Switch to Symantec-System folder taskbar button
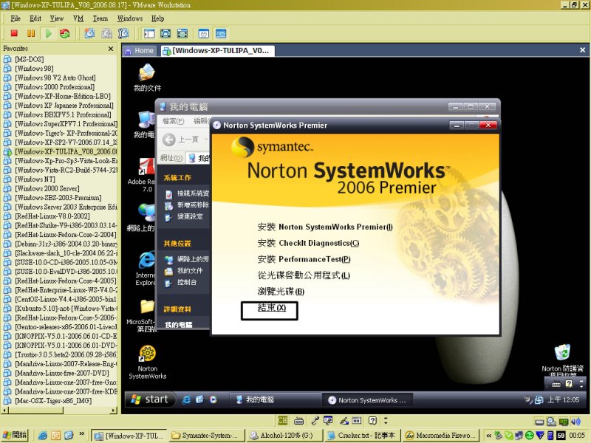 tap(206, 436)
